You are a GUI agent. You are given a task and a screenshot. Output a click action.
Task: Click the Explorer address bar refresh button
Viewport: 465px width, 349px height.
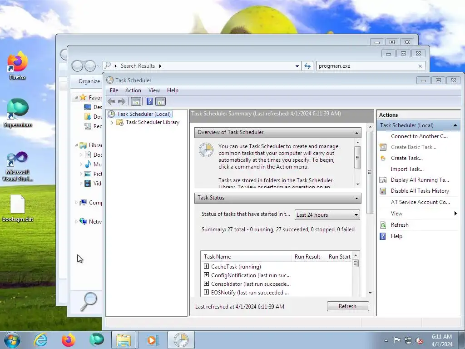(x=307, y=66)
